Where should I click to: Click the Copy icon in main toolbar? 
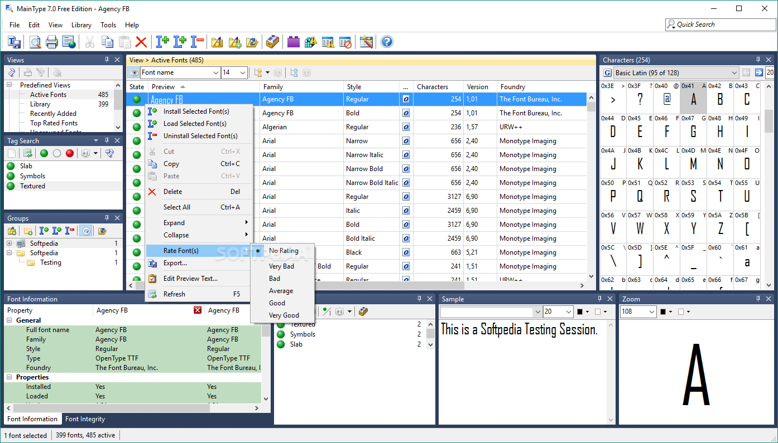[107, 42]
